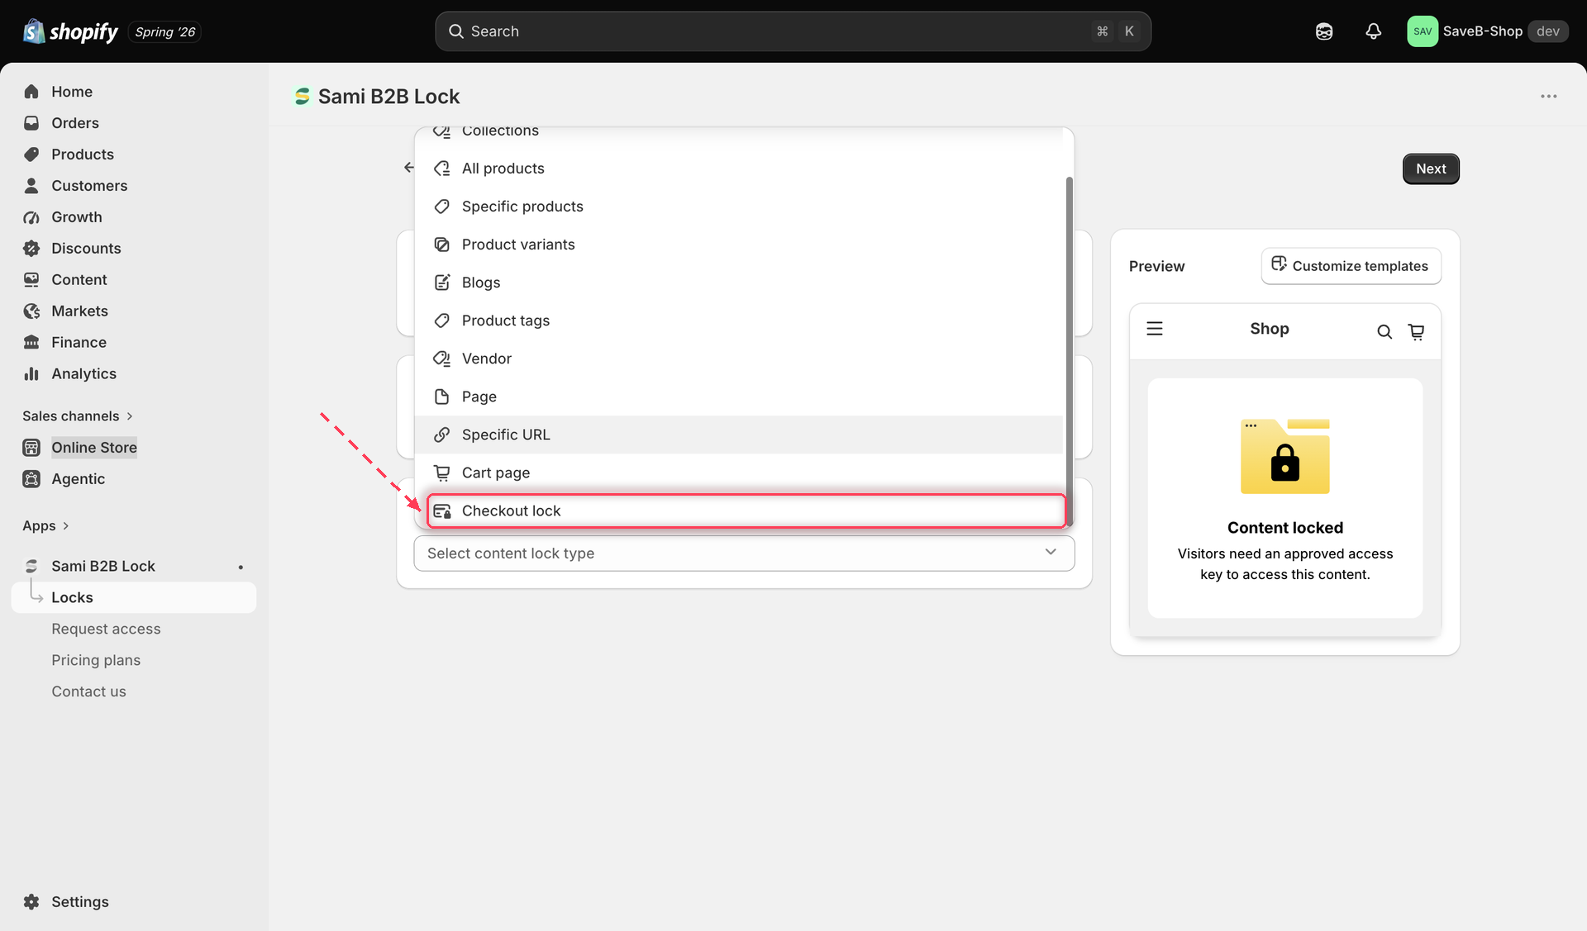Select Blogs option

[x=739, y=283]
